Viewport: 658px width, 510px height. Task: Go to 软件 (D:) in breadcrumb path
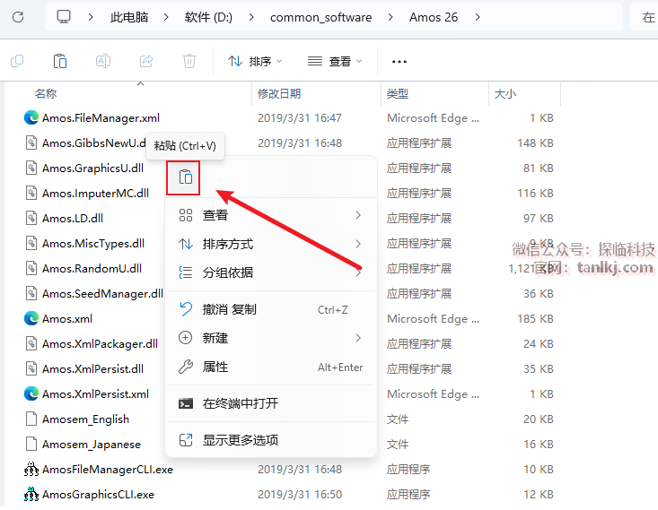[208, 17]
